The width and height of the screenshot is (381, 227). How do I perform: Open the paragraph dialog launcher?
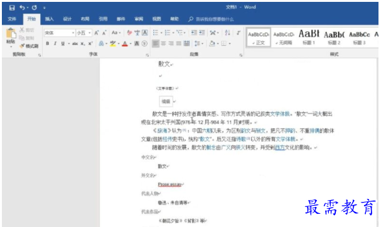[x=241, y=55]
